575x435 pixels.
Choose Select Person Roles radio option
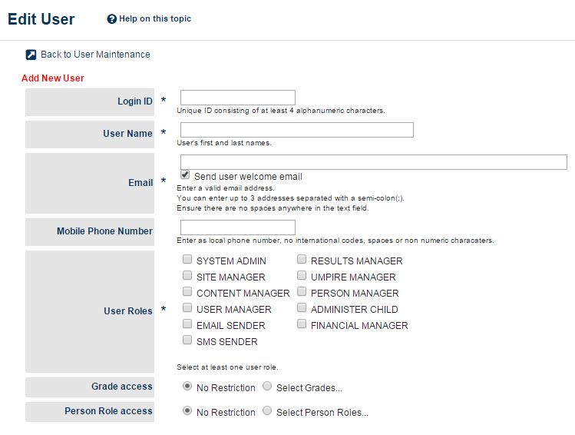[x=267, y=410]
